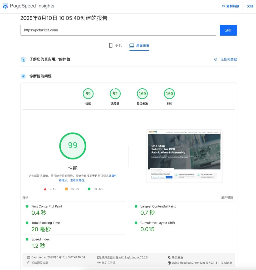Click the 分析 analyze button

point(228,30)
